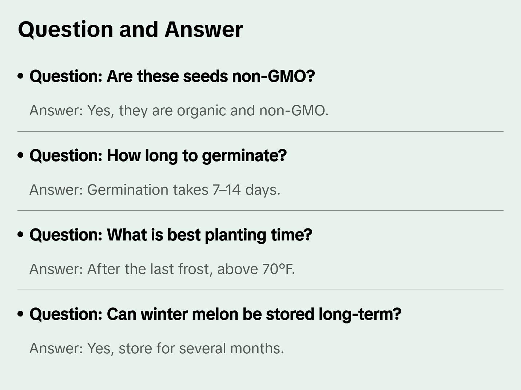Image resolution: width=521 pixels, height=390 pixels.
Task: Click the divider line below the non-GMO answer
Action: [x=260, y=131]
